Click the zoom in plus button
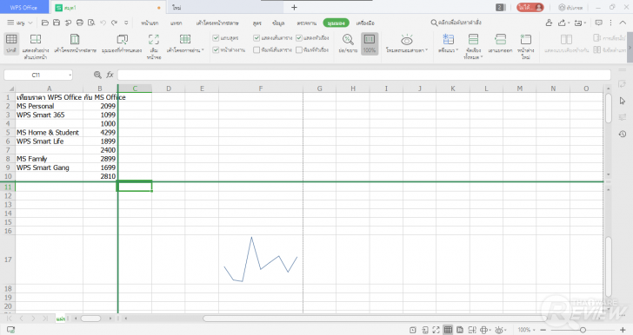The image size is (633, 335). (x=623, y=330)
